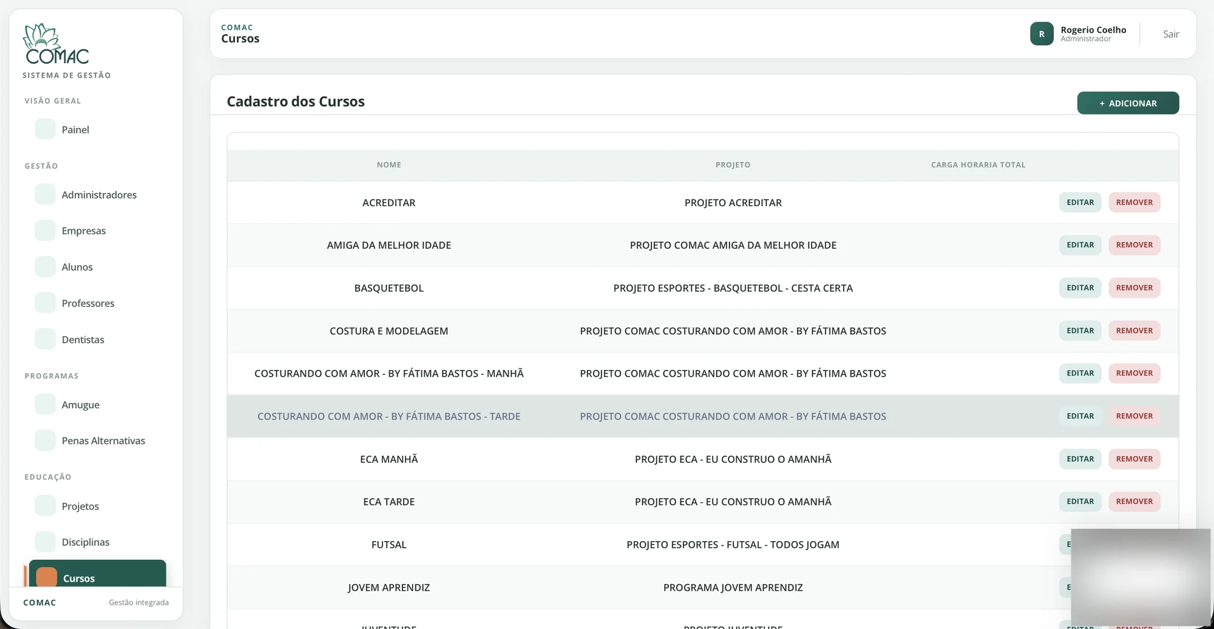Remove the ACREDITAR course

pos(1134,202)
